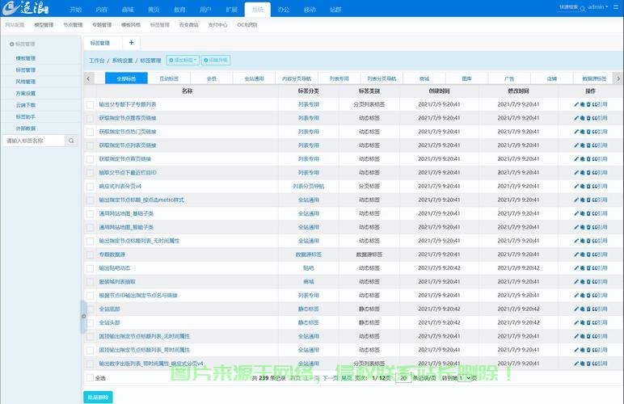Click pencil icon in 获取指定节点首页链接 row
624x404 pixels.
pyautogui.click(x=576, y=159)
